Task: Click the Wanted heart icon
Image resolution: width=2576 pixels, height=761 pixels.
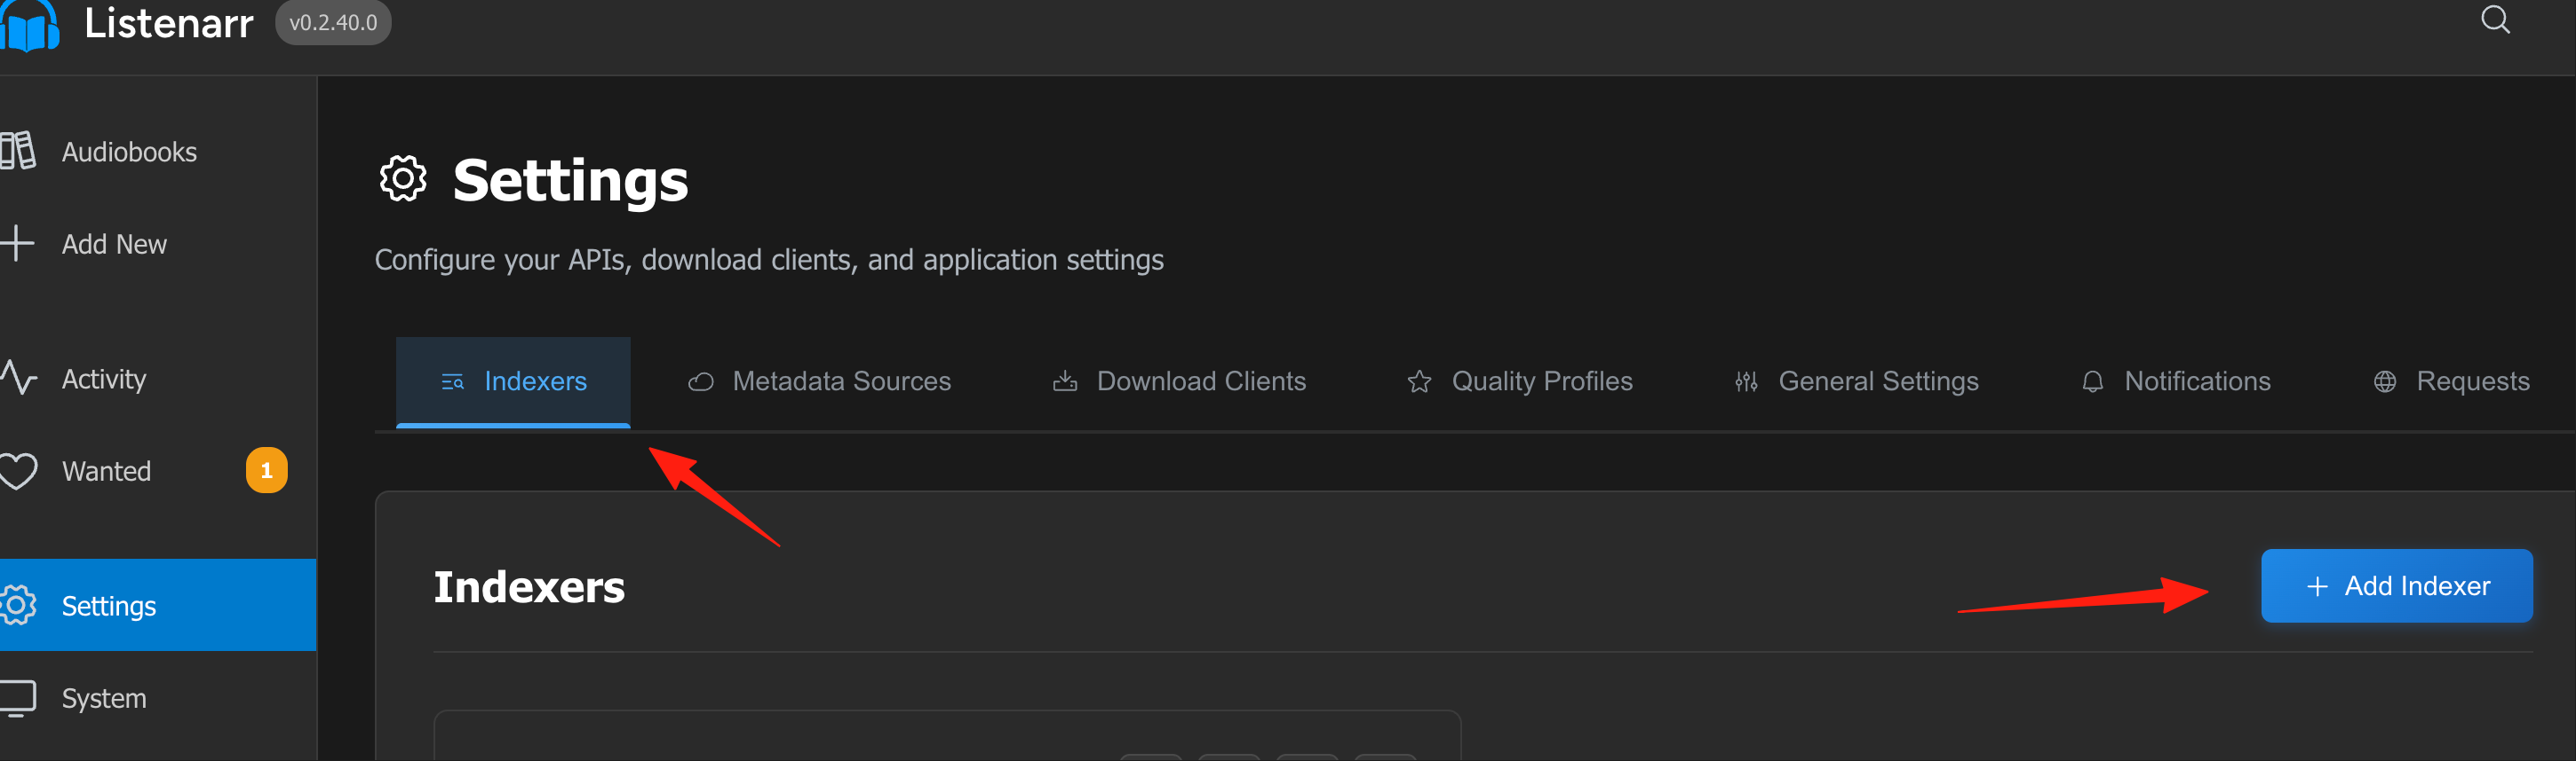Action: click(x=18, y=470)
